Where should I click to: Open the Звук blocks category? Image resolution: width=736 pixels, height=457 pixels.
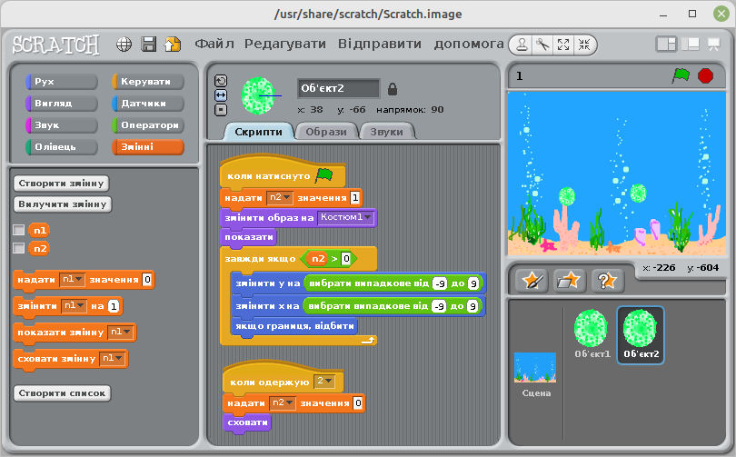click(x=62, y=125)
